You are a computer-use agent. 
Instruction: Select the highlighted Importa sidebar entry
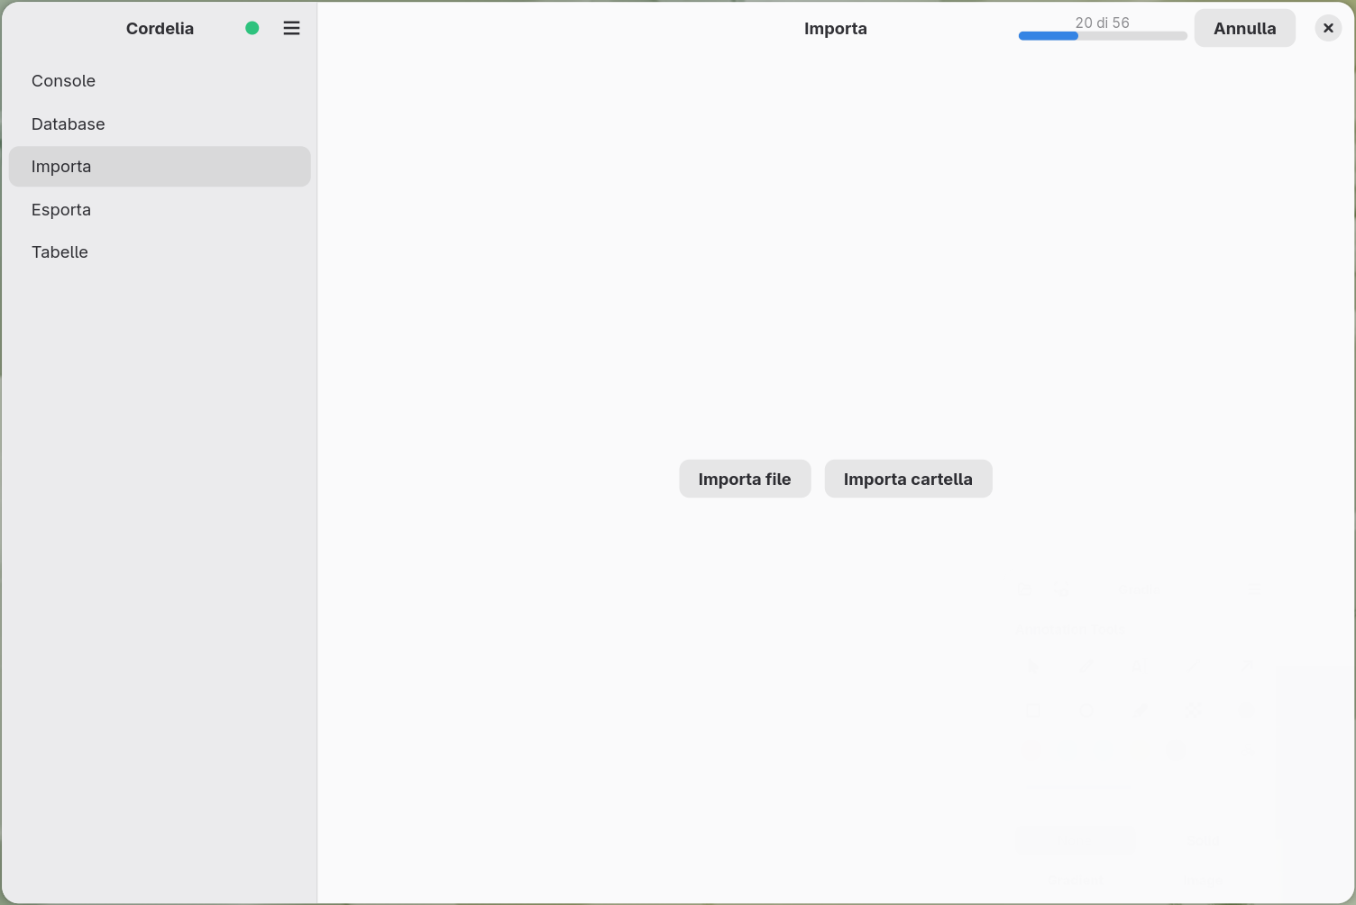click(x=160, y=167)
